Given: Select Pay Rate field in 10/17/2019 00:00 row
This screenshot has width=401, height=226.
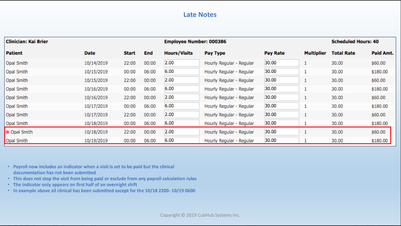Looking at the screenshot, I should coord(282,106).
